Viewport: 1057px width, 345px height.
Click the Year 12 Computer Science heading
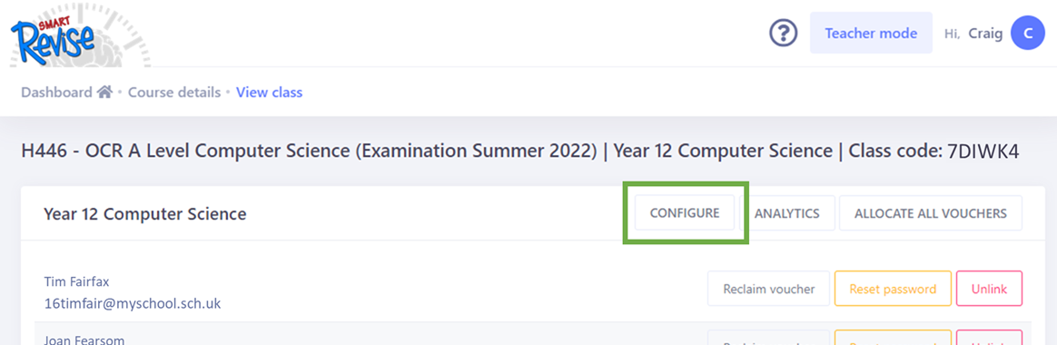(145, 214)
